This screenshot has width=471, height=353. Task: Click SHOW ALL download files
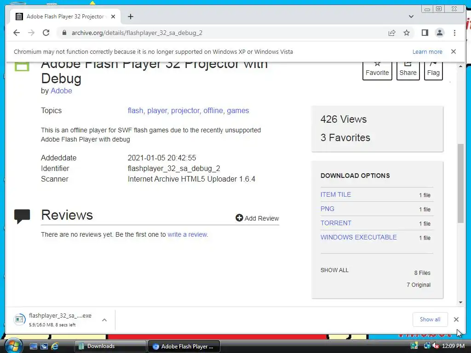[334, 270]
